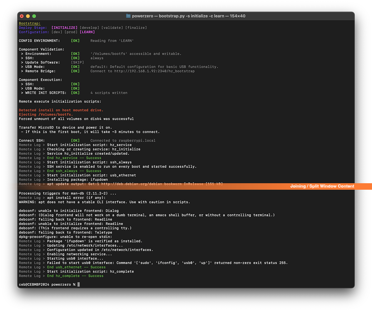Click 'WARNING: apt does not have a stable CLI interface' line
This screenshot has width=372, height=310.
(104, 202)
